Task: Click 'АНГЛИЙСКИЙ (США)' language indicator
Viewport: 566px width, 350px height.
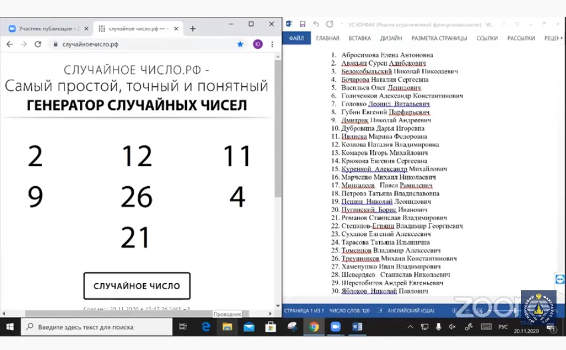Action: 411,310
